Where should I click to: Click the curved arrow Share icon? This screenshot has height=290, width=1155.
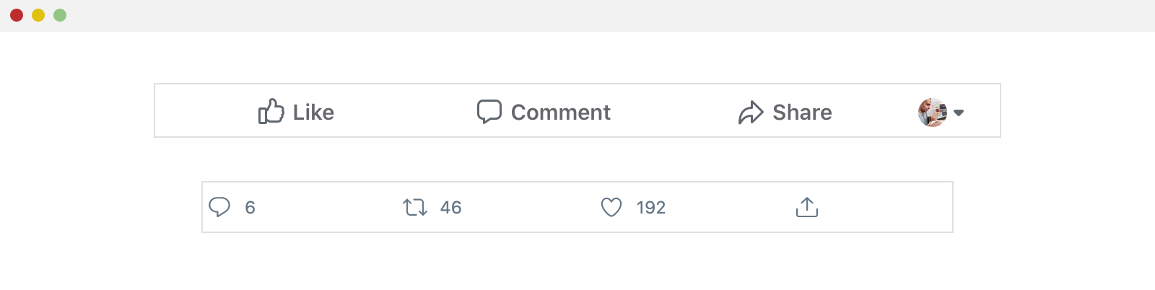pos(751,113)
